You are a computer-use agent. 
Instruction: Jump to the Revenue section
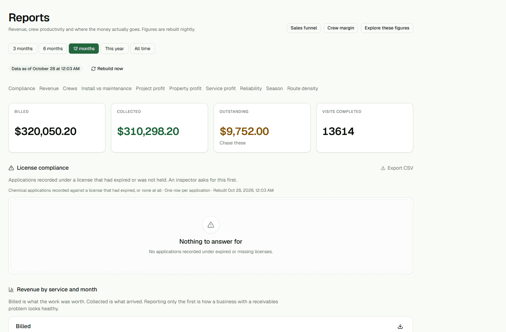[49, 88]
